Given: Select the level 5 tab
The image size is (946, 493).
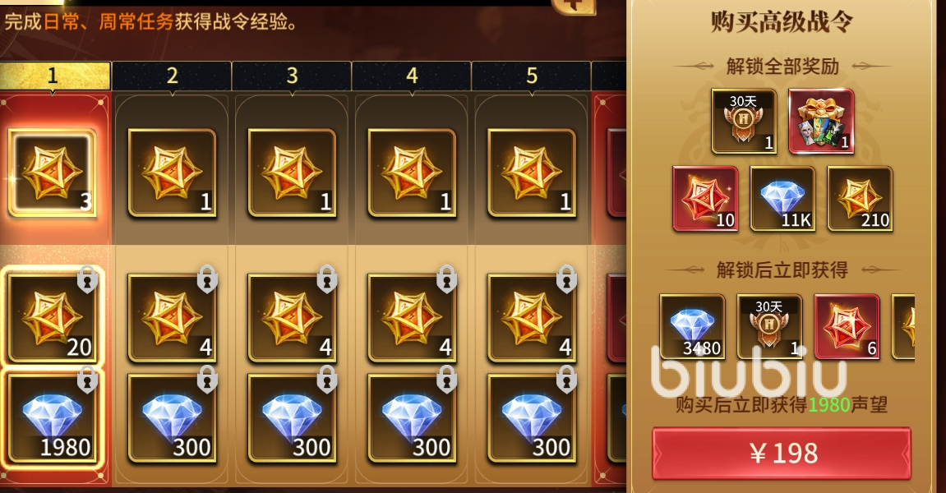Looking at the screenshot, I should pos(532,76).
